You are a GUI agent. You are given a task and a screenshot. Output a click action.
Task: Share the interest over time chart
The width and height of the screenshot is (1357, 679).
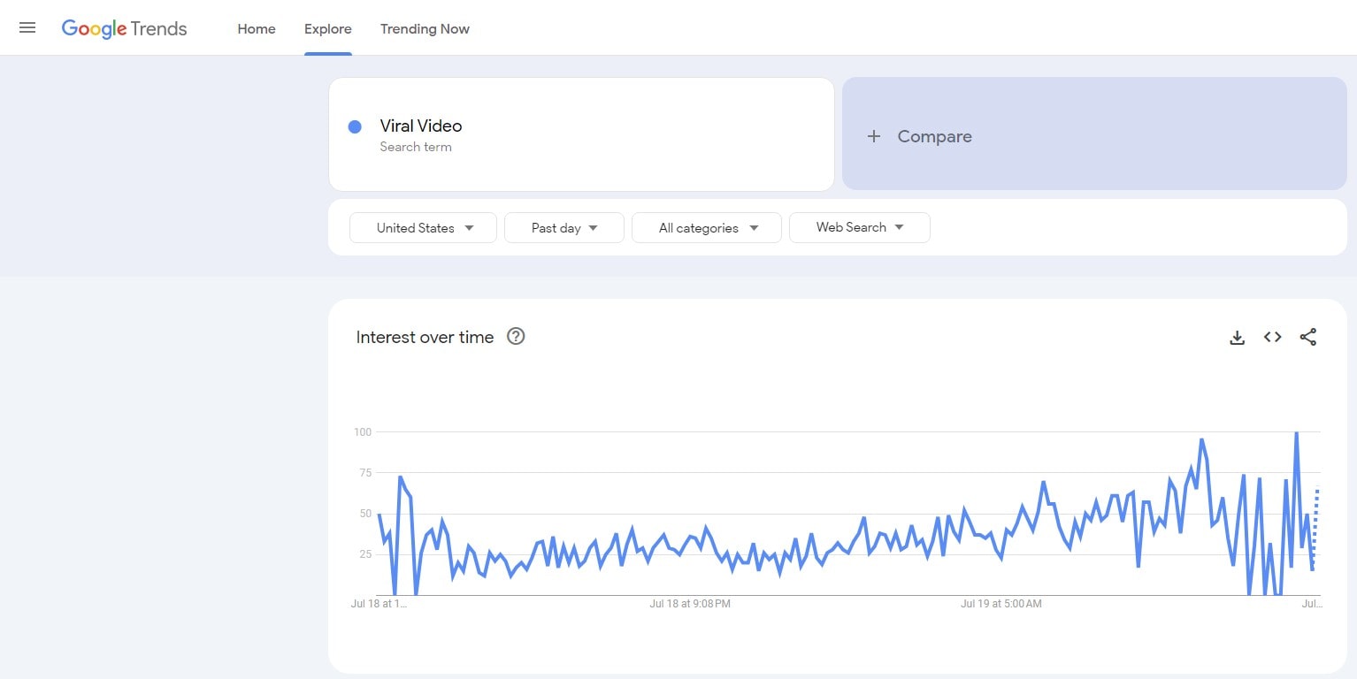tap(1307, 337)
